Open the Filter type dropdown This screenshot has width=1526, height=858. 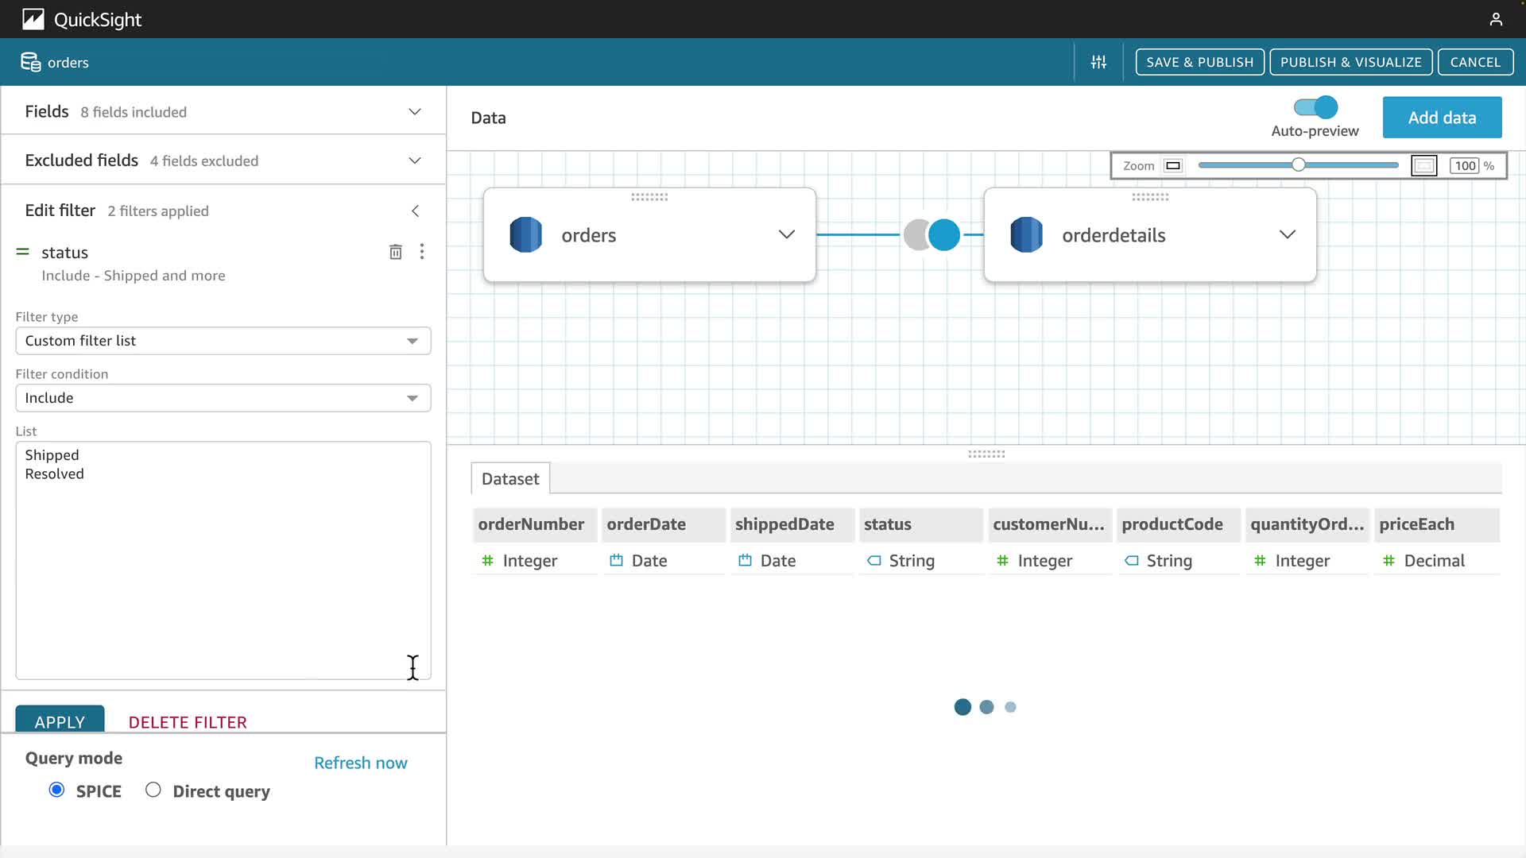pyautogui.click(x=223, y=341)
